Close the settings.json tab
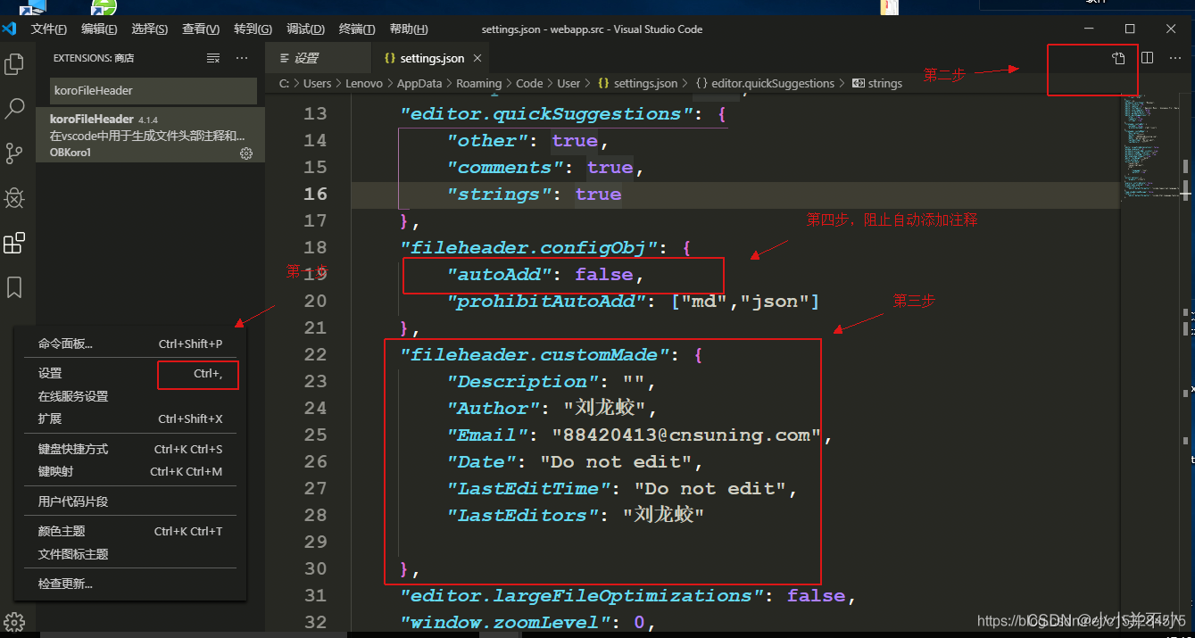 click(x=477, y=58)
